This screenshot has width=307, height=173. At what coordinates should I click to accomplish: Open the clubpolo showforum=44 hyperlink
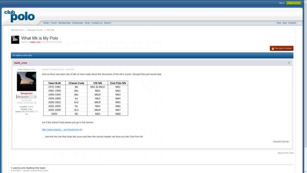[62, 130]
